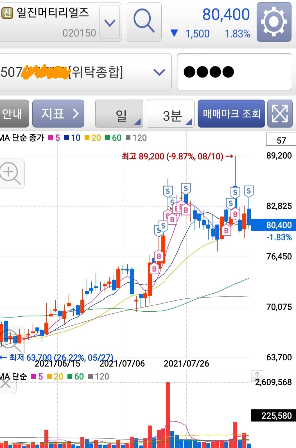Screen dimensions: 296x448
Task: Click the zoom-out magnifier at chart bottom left
Action: (11, 340)
